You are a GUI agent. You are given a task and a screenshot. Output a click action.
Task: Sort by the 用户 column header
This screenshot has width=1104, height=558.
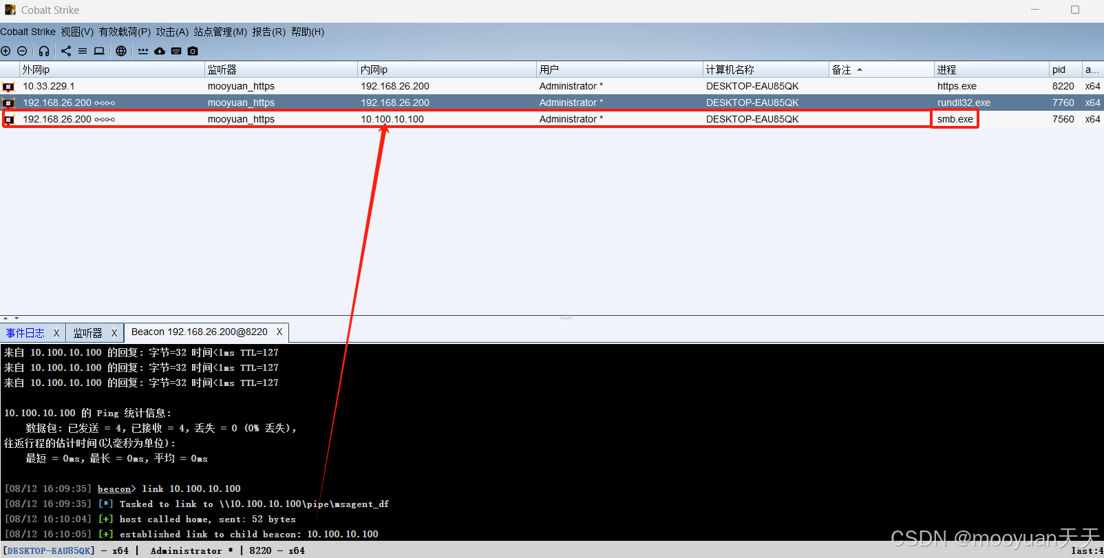(619, 69)
